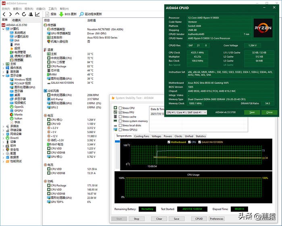
Task: Click the user profile toolbar icon
Action: pyautogui.click(x=31, y=14)
